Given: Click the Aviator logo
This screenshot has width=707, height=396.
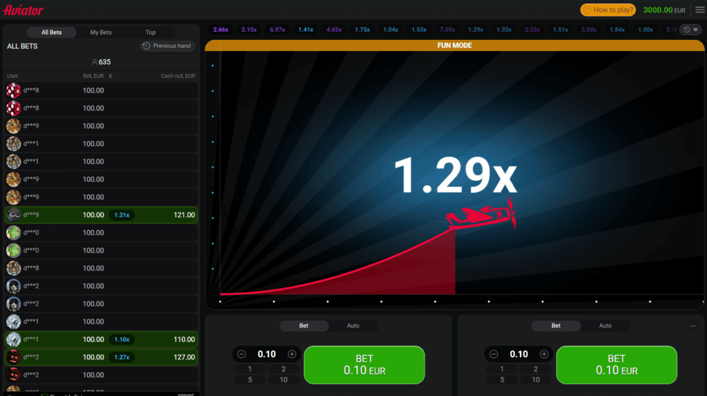Looking at the screenshot, I should tap(23, 10).
